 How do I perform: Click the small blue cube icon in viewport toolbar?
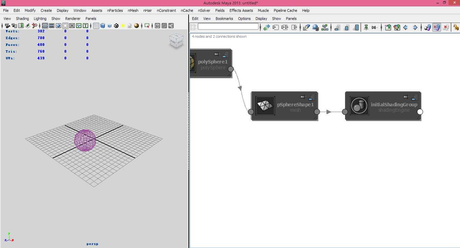pos(110,26)
